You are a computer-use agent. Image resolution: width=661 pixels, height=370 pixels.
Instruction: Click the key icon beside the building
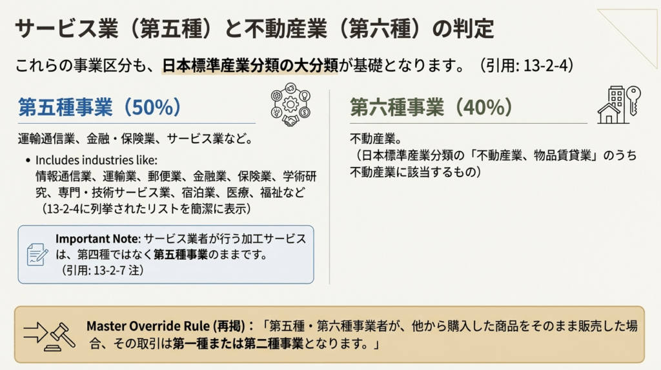click(x=633, y=102)
